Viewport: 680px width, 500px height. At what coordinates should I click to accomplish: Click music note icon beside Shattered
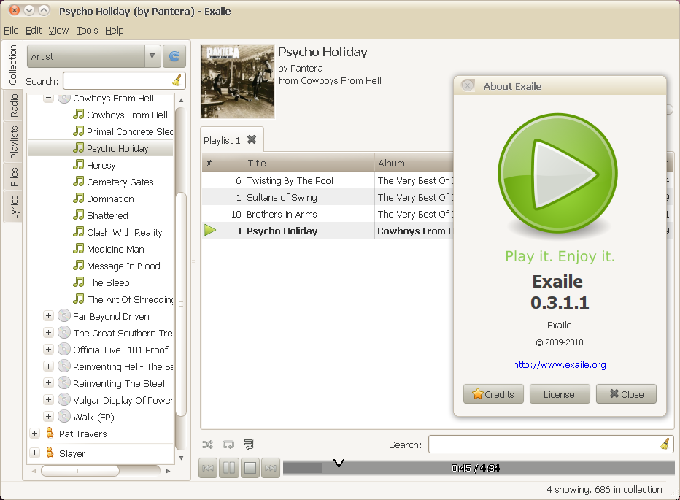tap(79, 215)
